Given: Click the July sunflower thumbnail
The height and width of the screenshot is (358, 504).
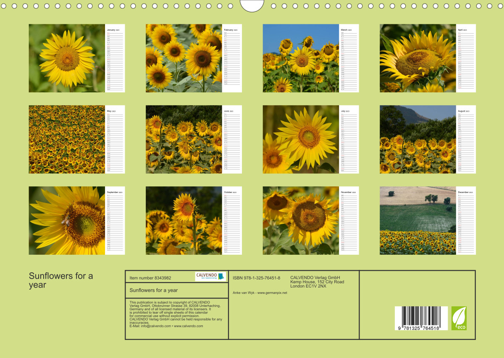Looking at the screenshot, I should coord(301,139).
